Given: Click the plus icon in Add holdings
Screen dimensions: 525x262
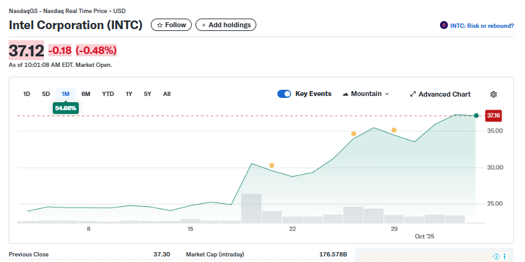Looking at the screenshot, I should tap(204, 25).
